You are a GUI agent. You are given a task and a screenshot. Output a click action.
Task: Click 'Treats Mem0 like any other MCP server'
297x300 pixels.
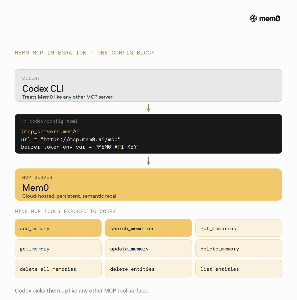(67, 97)
